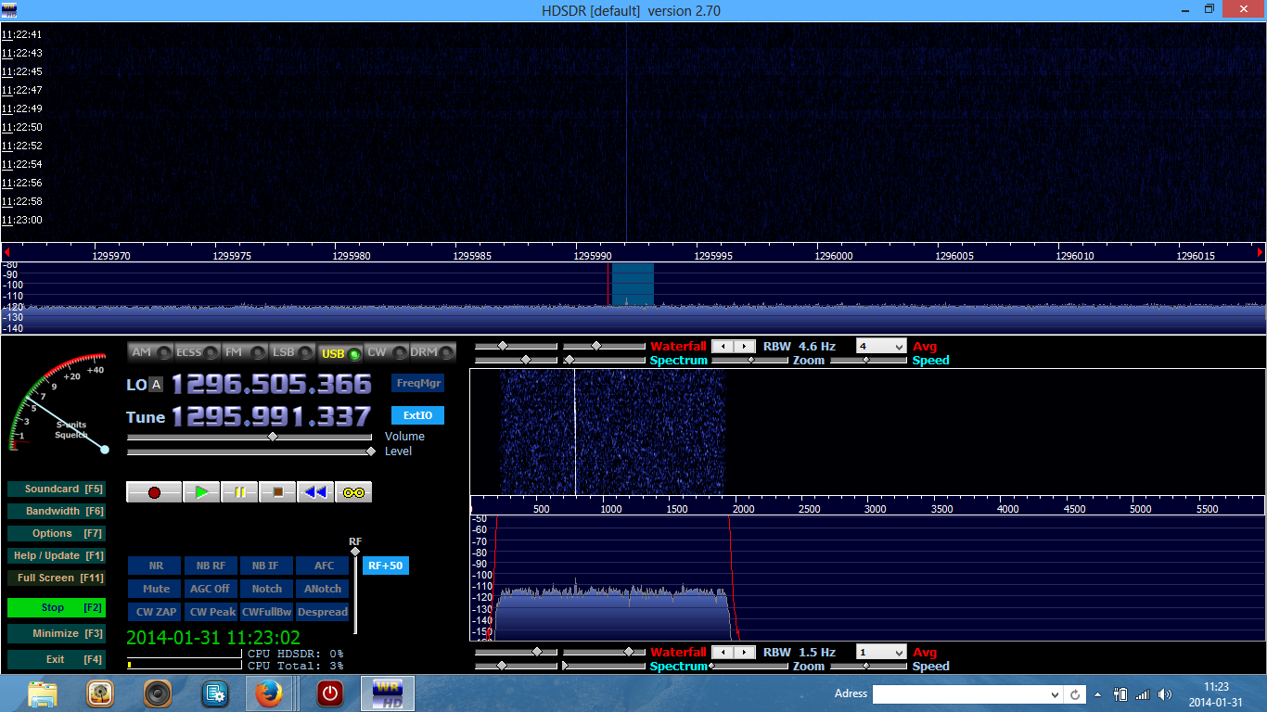Click the green play button

201,492
